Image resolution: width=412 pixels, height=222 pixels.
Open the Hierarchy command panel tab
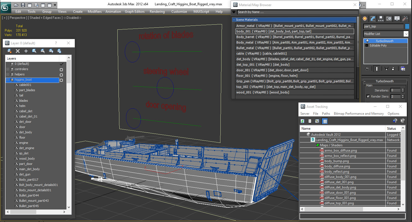(x=381, y=19)
